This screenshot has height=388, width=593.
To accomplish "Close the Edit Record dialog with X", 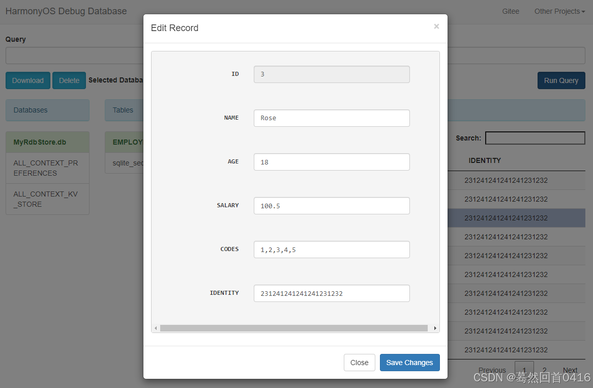I will click(436, 26).
